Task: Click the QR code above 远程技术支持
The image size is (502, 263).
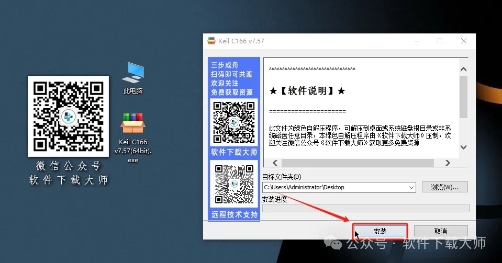Action: (234, 184)
